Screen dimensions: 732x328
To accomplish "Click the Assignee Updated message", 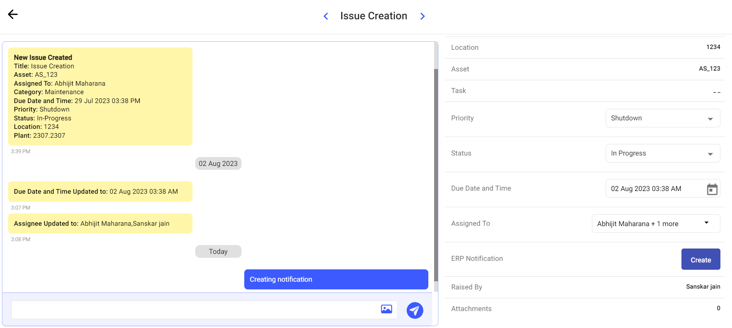I will pos(100,224).
